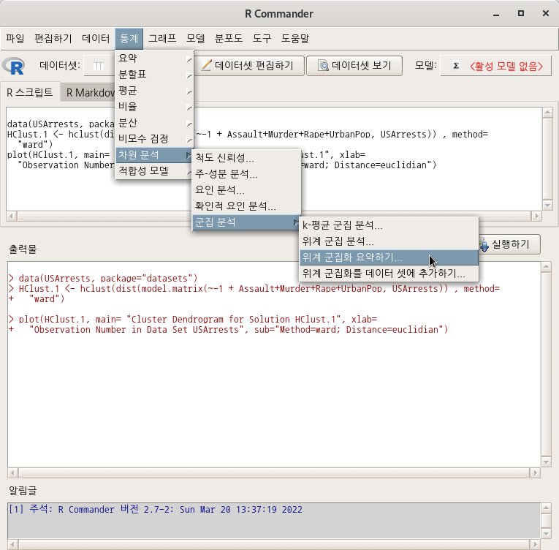This screenshot has width=559, height=550.
Task: Close the open 통계 menu
Action: 129,39
